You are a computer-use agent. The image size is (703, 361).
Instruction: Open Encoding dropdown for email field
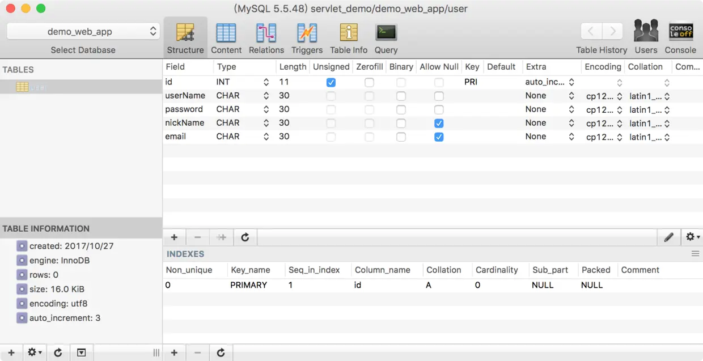[x=619, y=137]
